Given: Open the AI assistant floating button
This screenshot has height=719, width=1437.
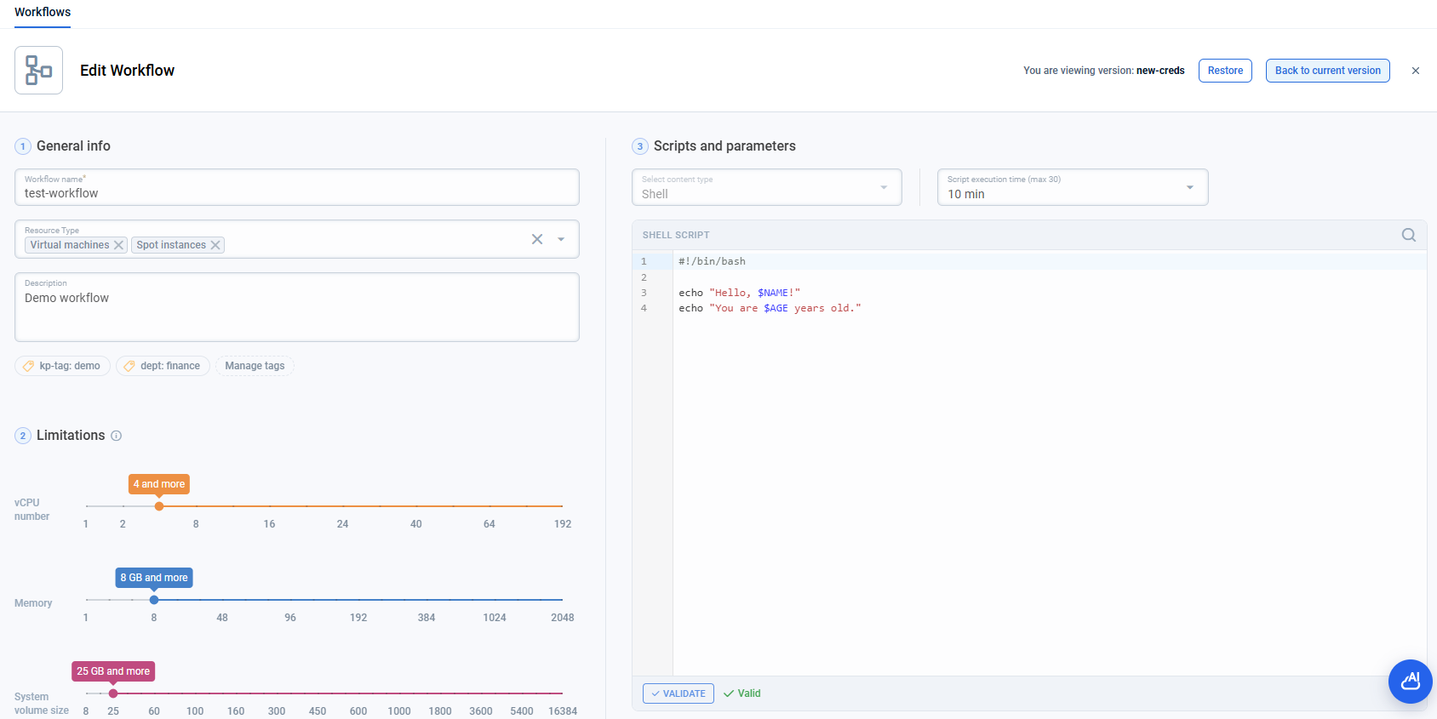Looking at the screenshot, I should [1411, 682].
